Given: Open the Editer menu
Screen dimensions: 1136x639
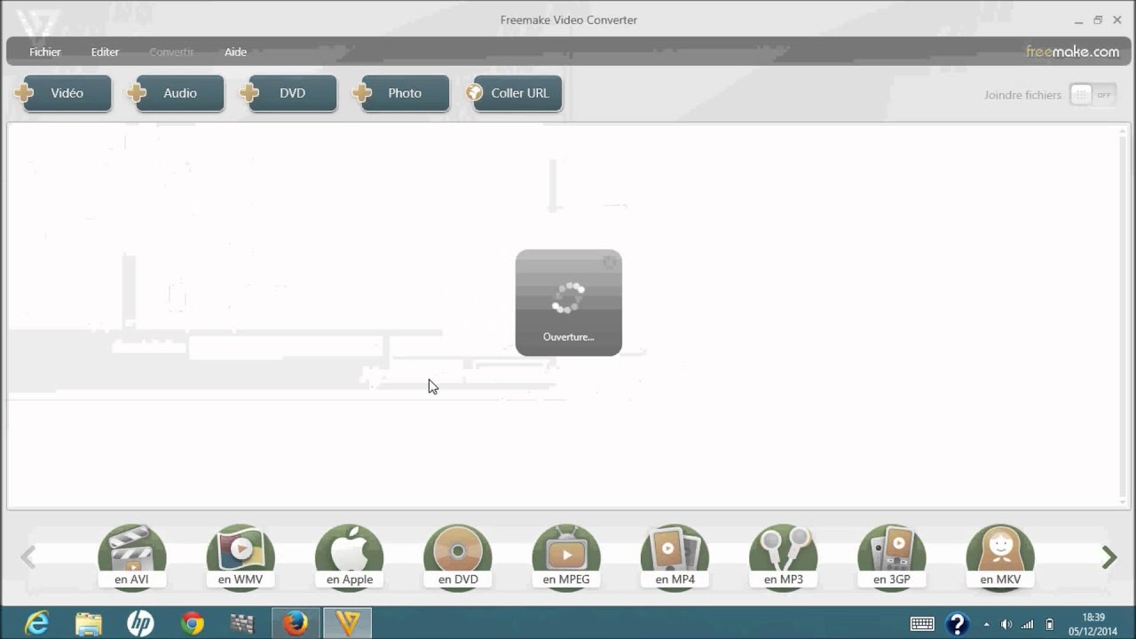Looking at the screenshot, I should tap(105, 52).
